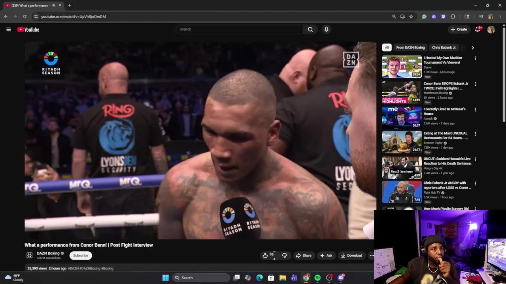The width and height of the screenshot is (506, 284).
Task: Open Conor Benn highlights thumbnail
Action: [x=402, y=93]
